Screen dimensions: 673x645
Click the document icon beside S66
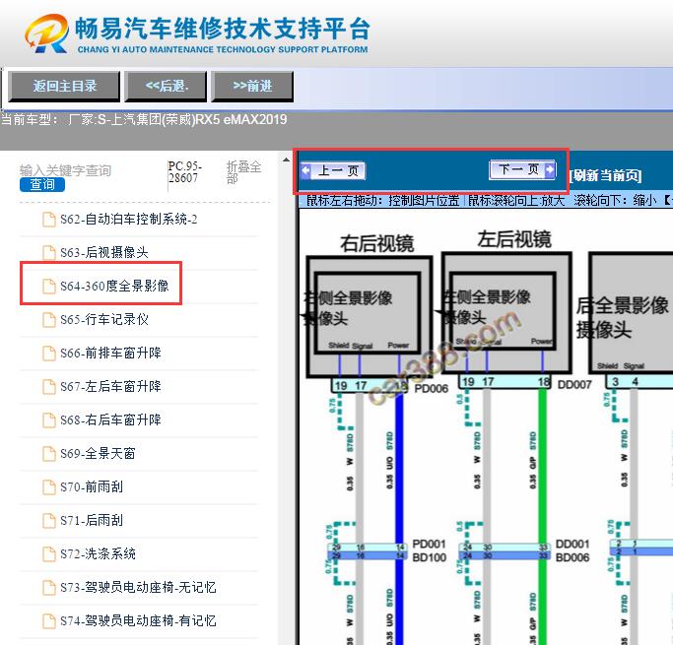pos(49,353)
